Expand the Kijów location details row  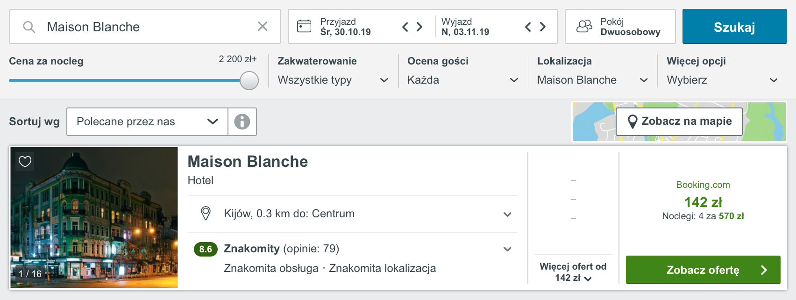pos(353,214)
